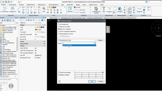
Task: Select the Полилиния drawing tool
Action: pyautogui.click(x=5, y=10)
